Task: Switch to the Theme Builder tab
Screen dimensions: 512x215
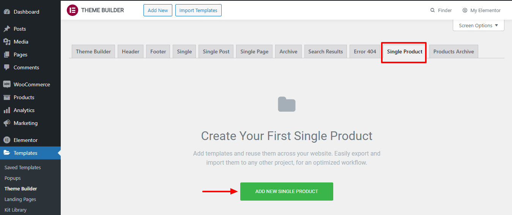Action: pyautogui.click(x=93, y=51)
